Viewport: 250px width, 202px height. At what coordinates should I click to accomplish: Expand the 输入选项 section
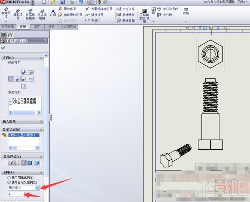pyautogui.click(x=41, y=122)
